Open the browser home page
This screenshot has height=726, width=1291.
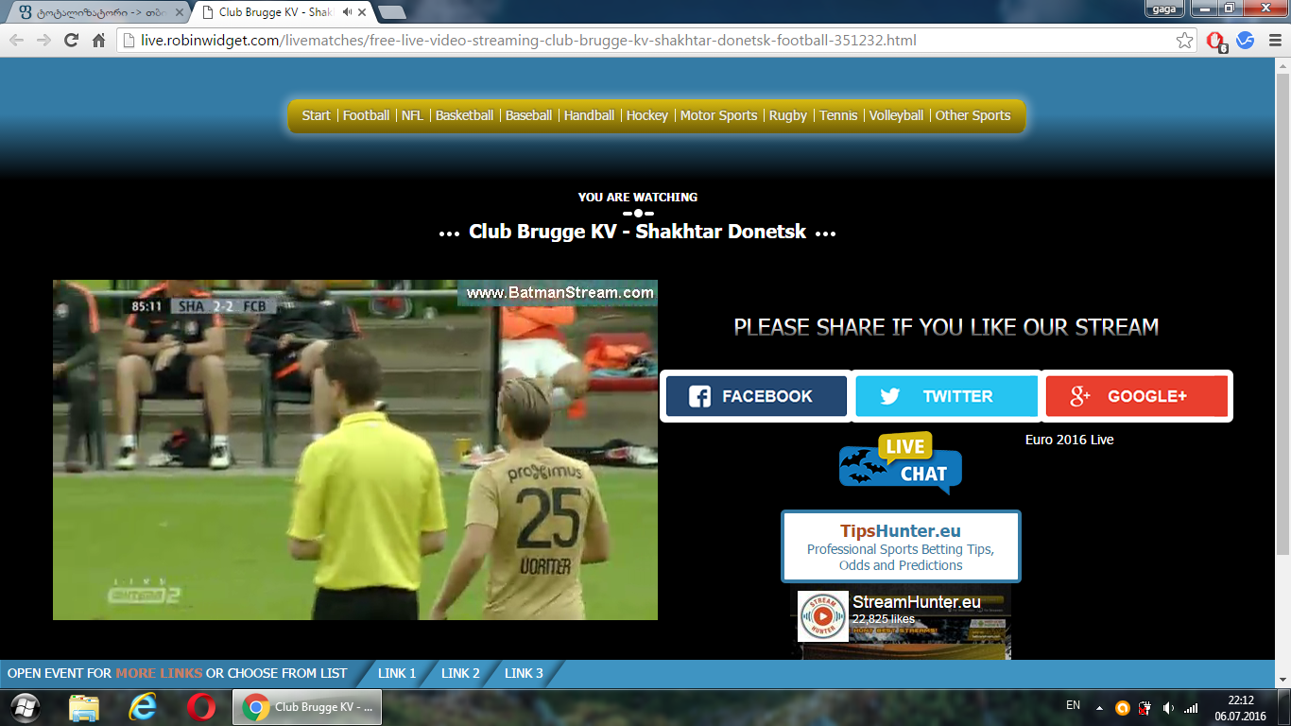(98, 41)
